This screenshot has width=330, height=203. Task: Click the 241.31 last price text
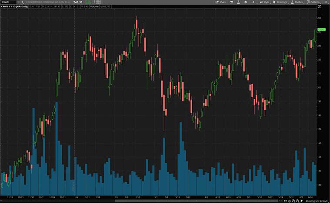point(78,2)
